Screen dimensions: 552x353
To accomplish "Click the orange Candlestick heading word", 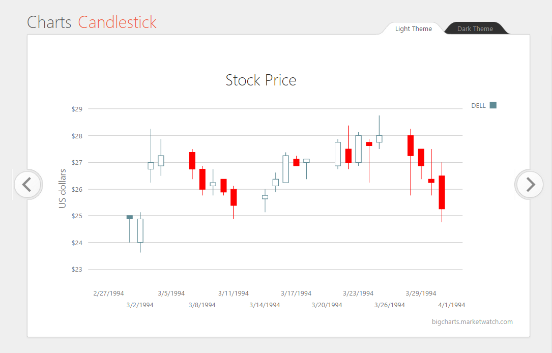I will tap(117, 22).
